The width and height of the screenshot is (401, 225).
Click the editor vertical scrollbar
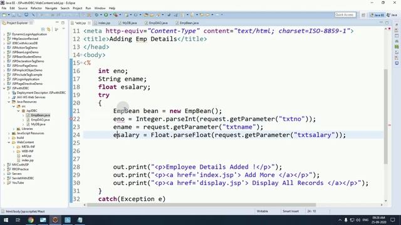point(386,116)
